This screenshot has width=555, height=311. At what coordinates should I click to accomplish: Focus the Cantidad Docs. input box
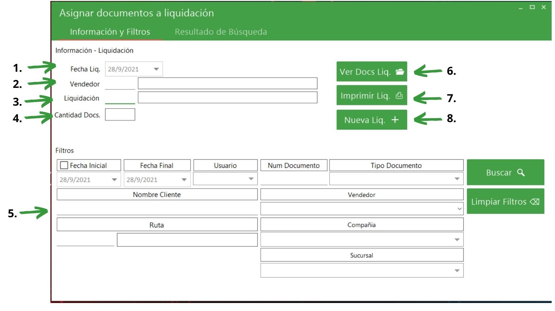[x=120, y=115]
